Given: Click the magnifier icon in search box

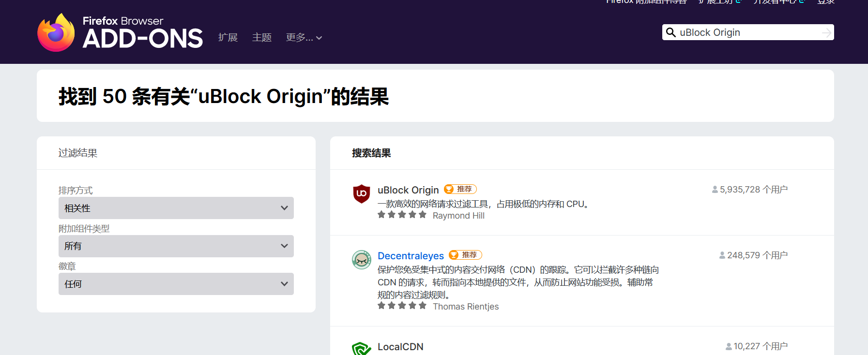Looking at the screenshot, I should click(x=671, y=32).
